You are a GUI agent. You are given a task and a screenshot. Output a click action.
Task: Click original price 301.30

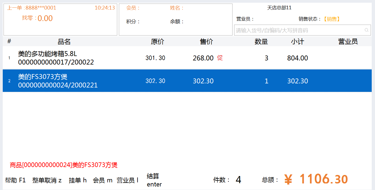(x=155, y=58)
